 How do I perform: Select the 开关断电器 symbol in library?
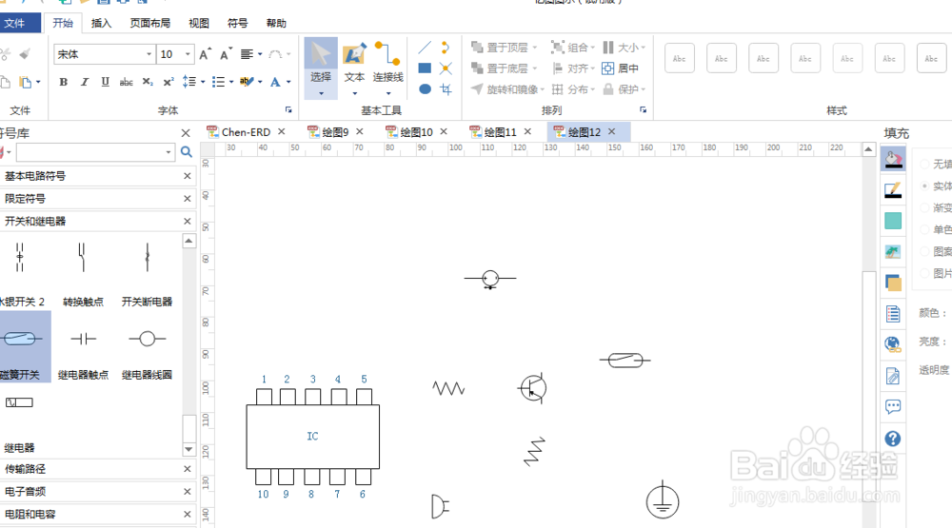tap(147, 273)
